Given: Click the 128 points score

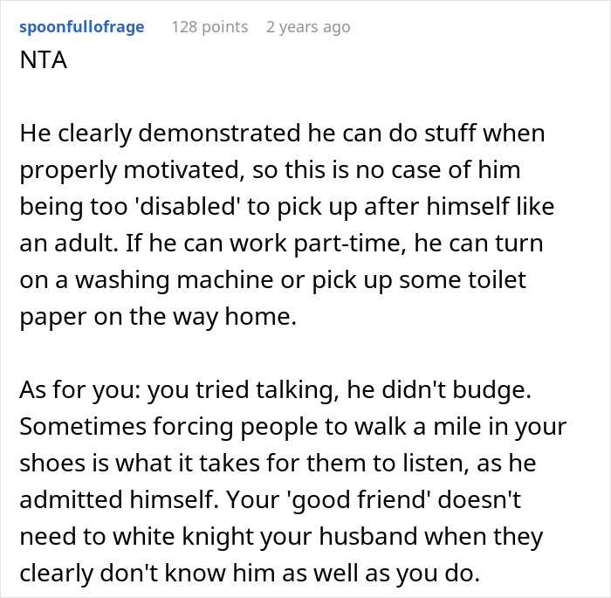Looking at the screenshot, I should click(209, 27).
